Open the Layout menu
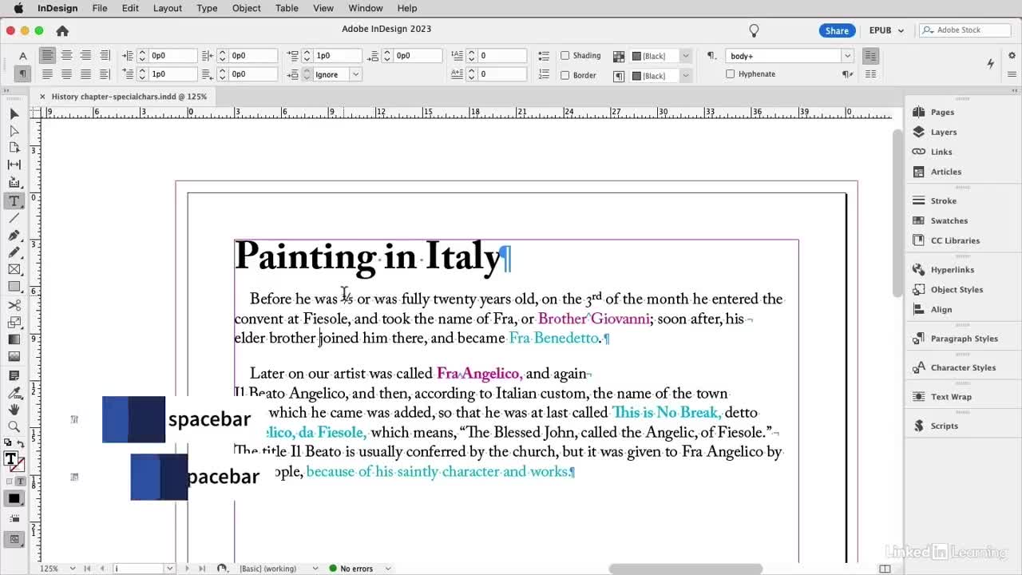 tap(168, 8)
